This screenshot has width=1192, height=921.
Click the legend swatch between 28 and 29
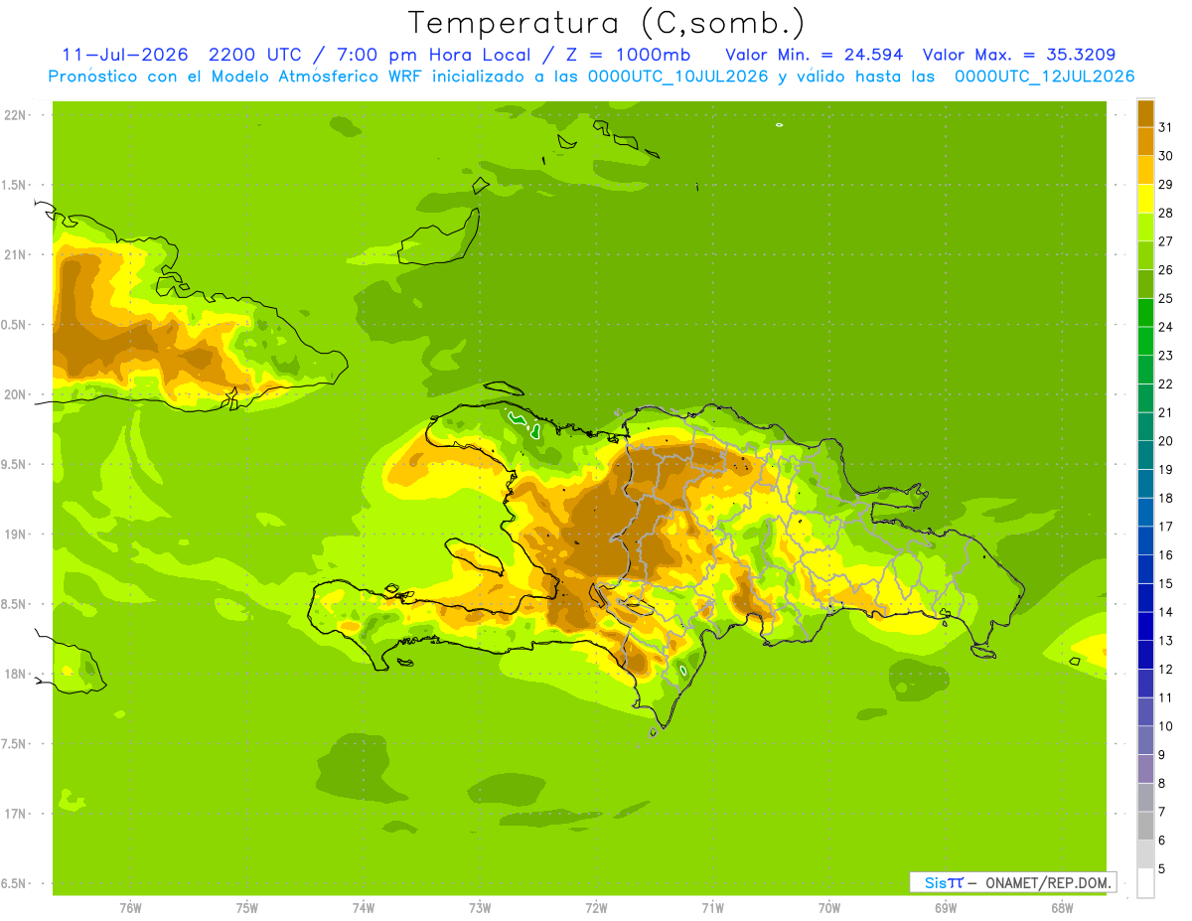[x=1145, y=199]
